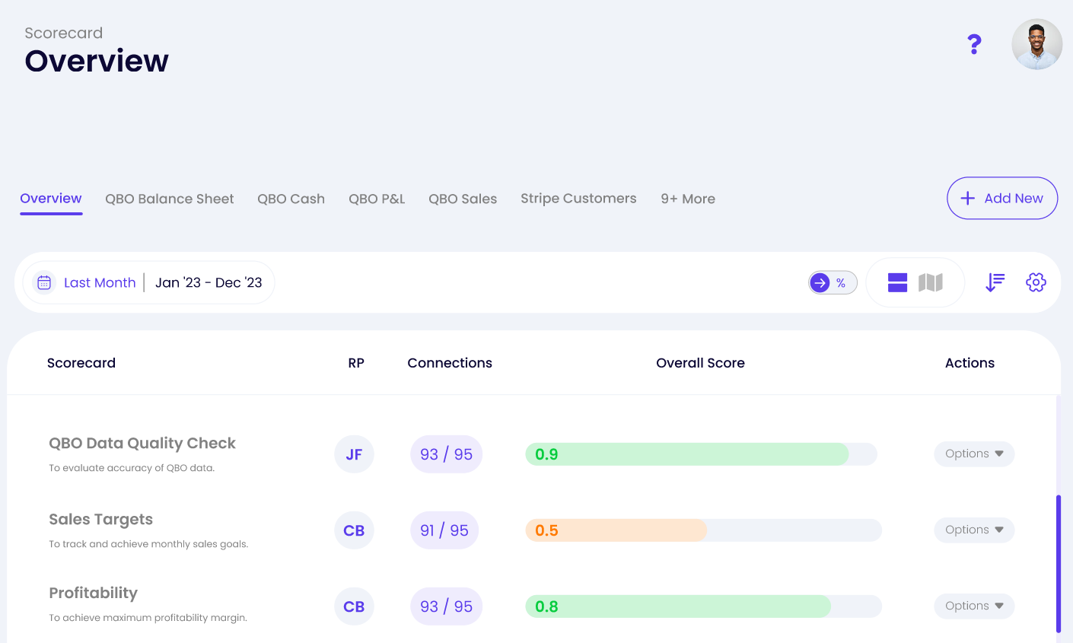Image resolution: width=1073 pixels, height=643 pixels.
Task: Expand the Profitability Options menu
Action: [974, 606]
